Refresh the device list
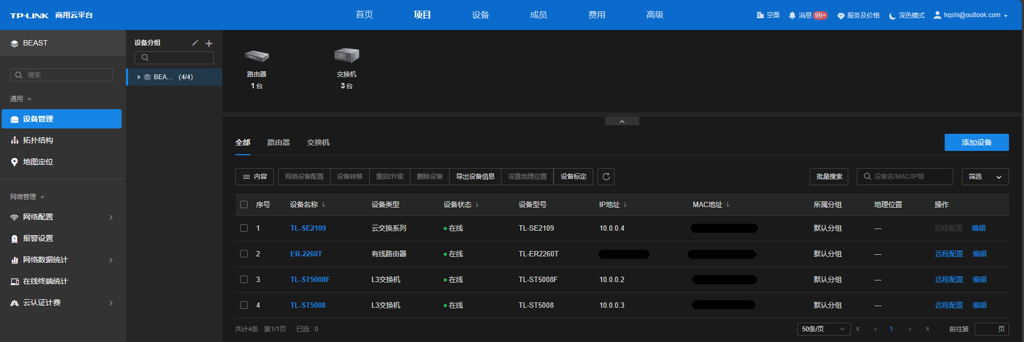The image size is (1024, 342). pos(606,177)
